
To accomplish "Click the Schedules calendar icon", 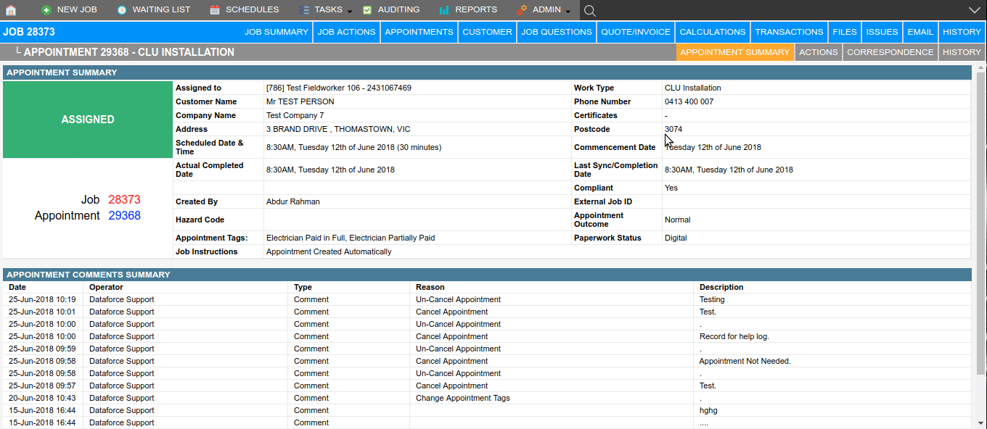I will pyautogui.click(x=214, y=10).
